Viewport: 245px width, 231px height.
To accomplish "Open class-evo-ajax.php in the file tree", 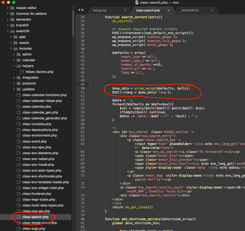I will click(37, 147).
